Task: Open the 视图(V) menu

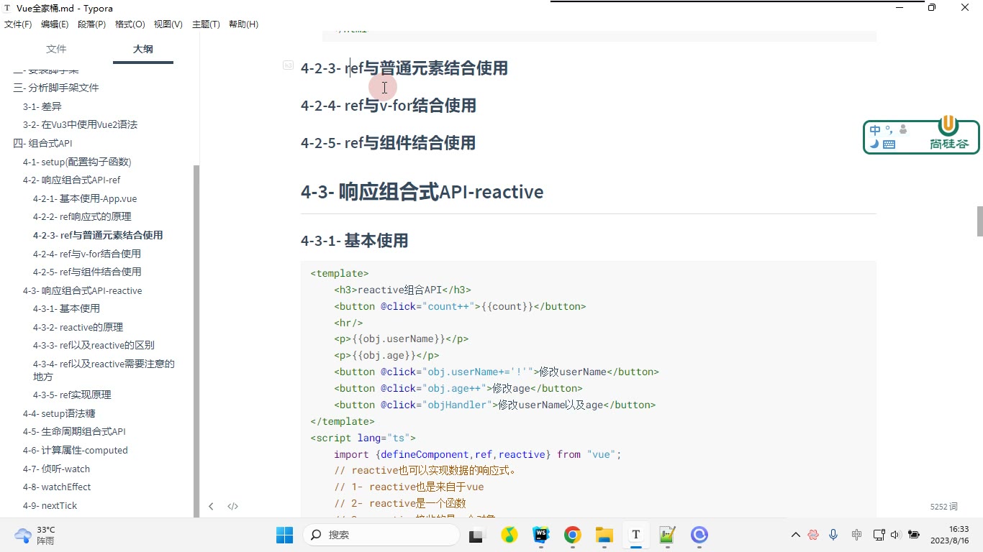Action: point(168,24)
